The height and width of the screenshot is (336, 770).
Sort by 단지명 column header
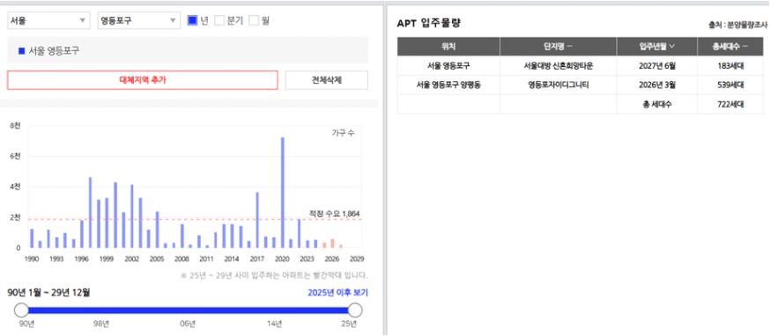point(559,47)
